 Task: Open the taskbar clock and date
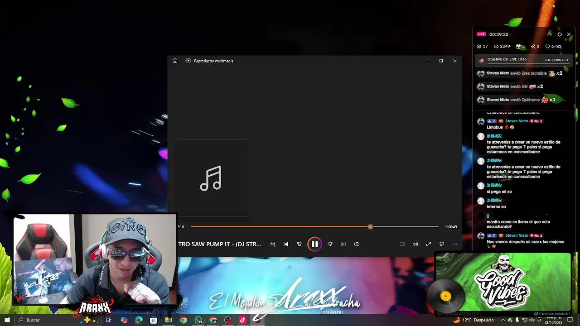click(x=554, y=320)
